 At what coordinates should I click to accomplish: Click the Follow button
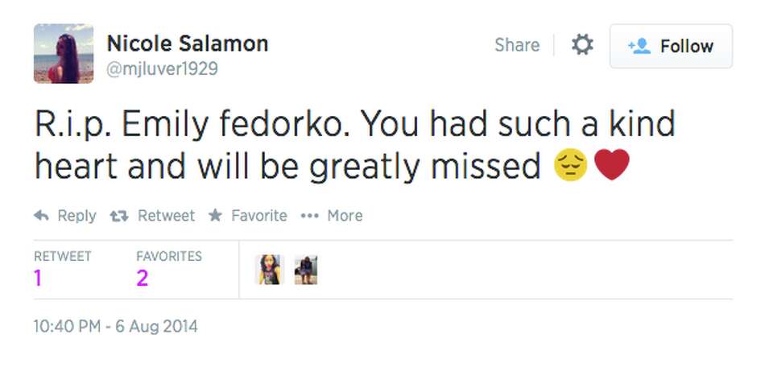click(671, 47)
